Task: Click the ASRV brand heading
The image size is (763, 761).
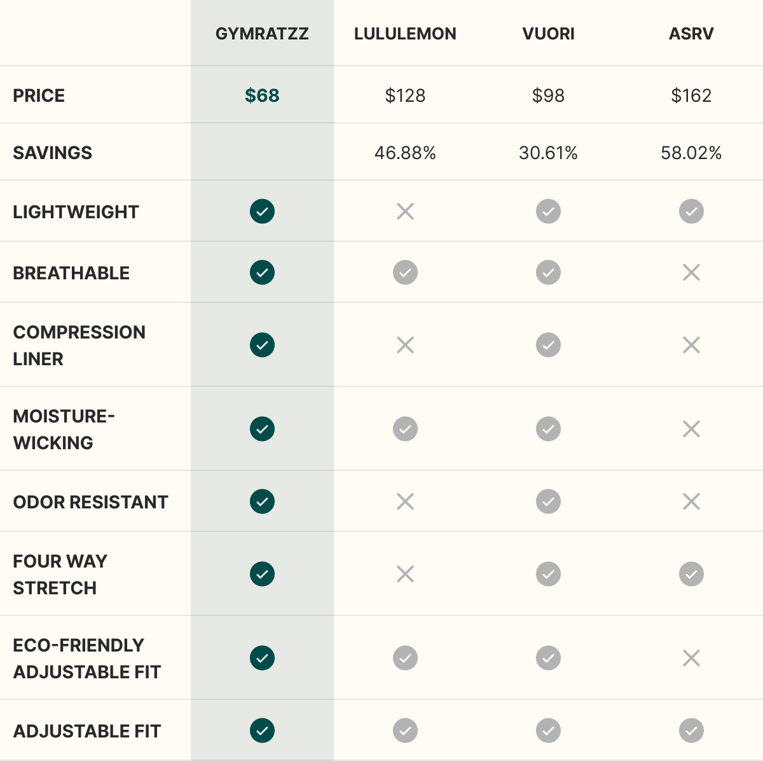Action: point(691,34)
